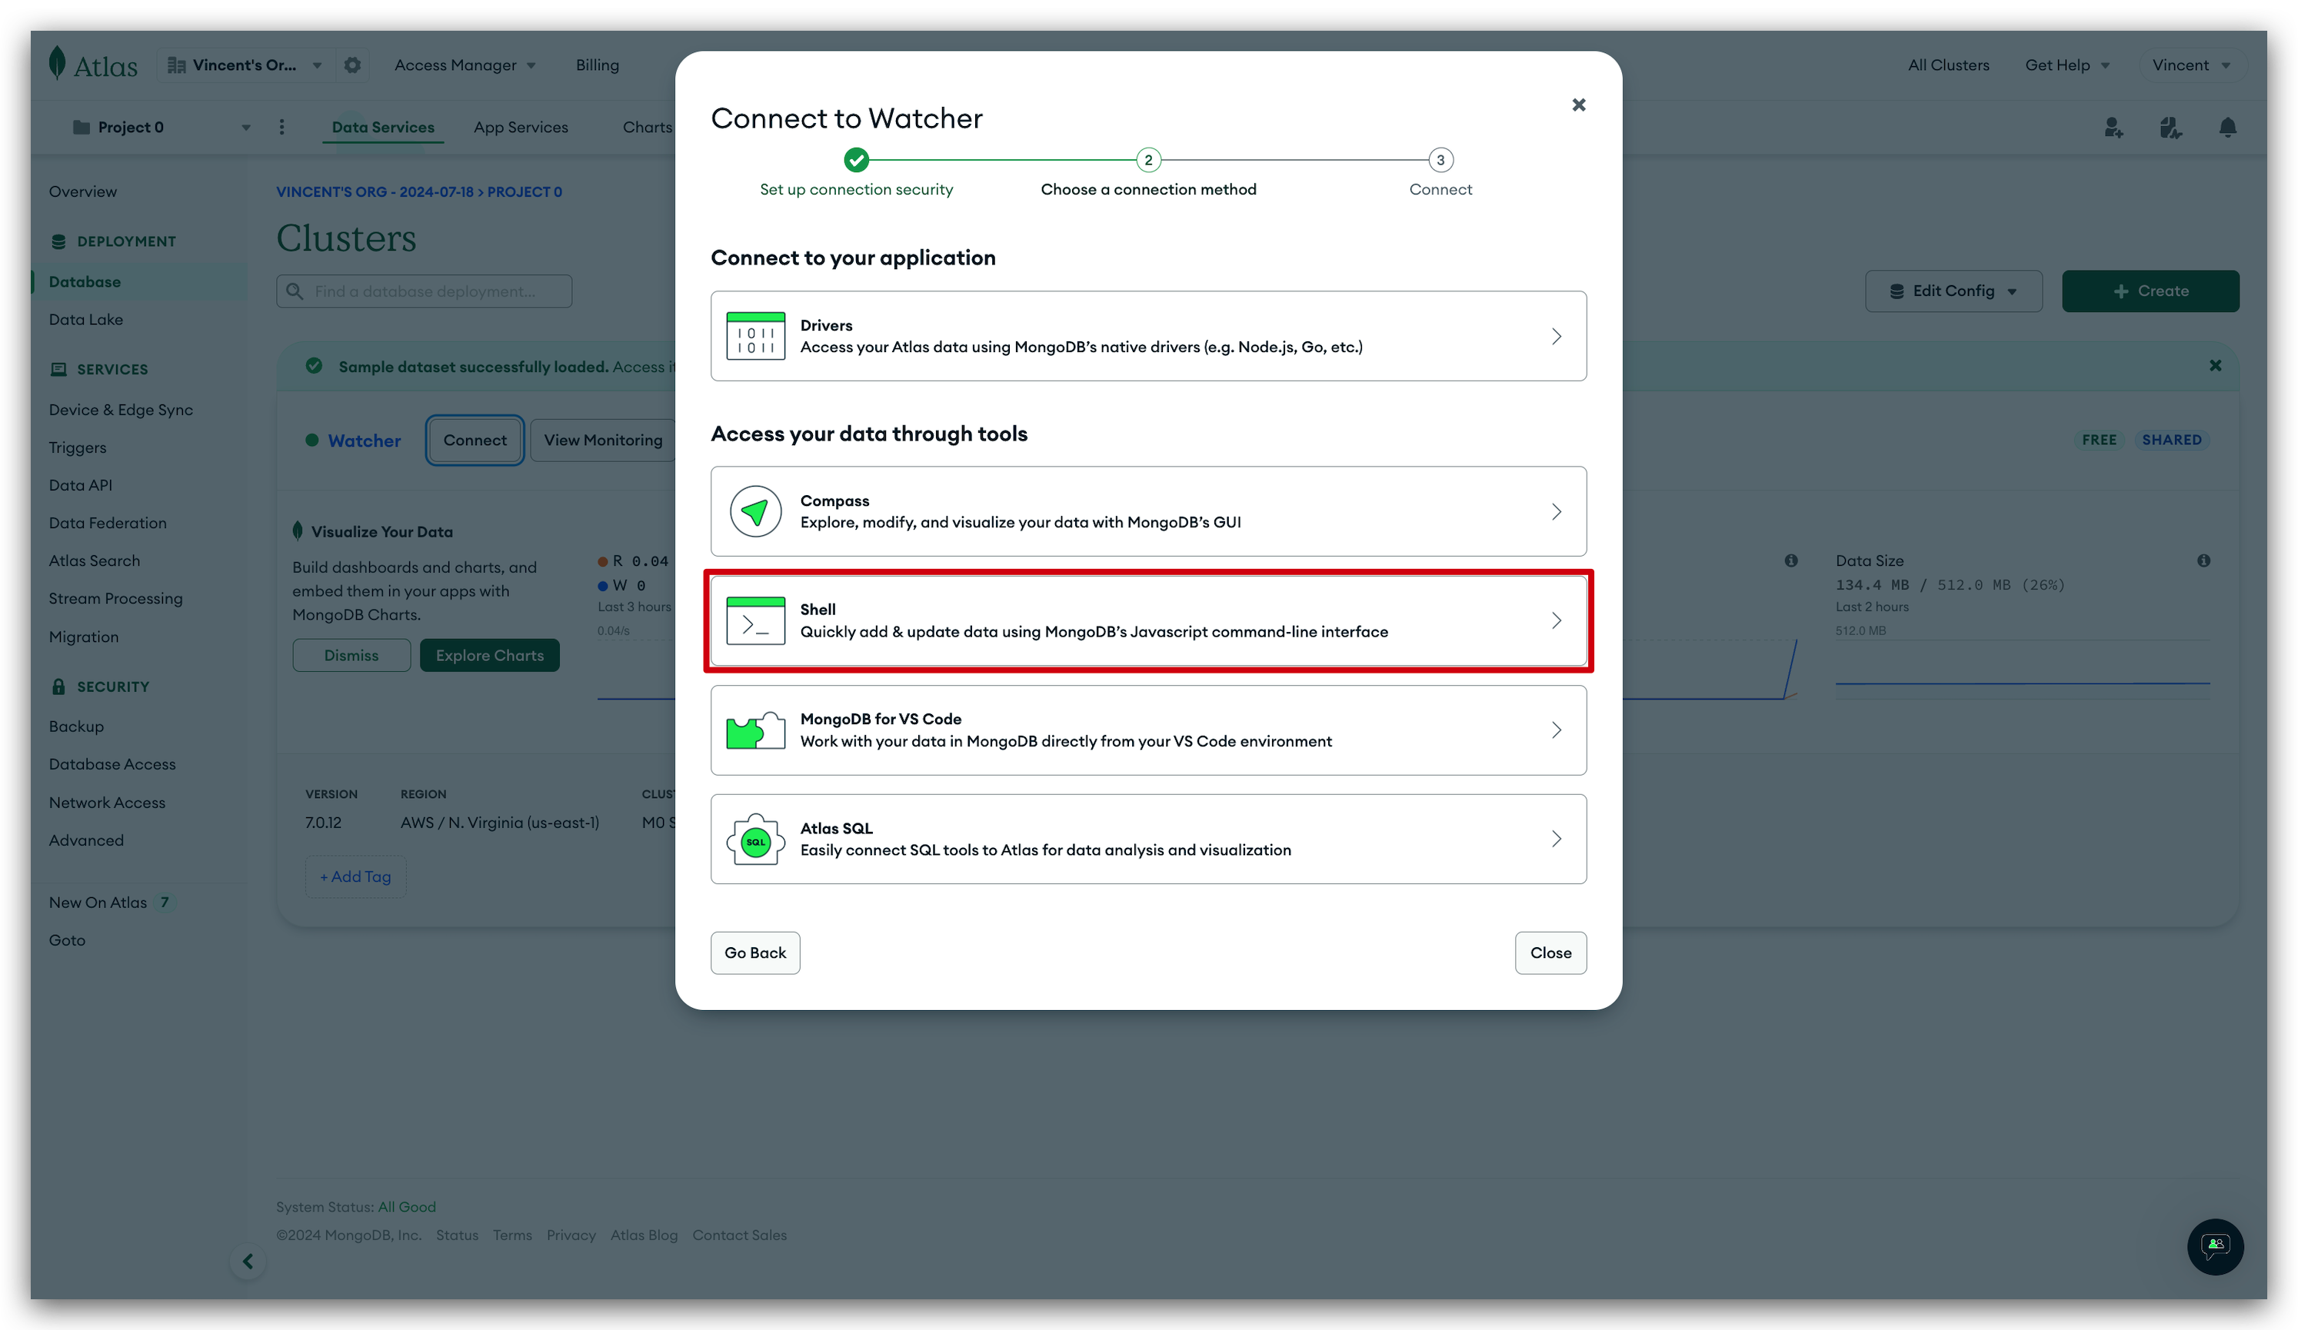Choose Shell command-line connection method
This screenshot has height=1330, width=2298.
click(1148, 620)
